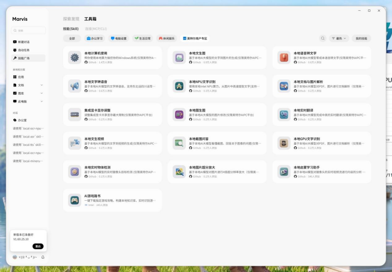Viewport: 392px width, 272px height.
Task: Open 我的技能 button
Action: pyautogui.click(x=361, y=38)
